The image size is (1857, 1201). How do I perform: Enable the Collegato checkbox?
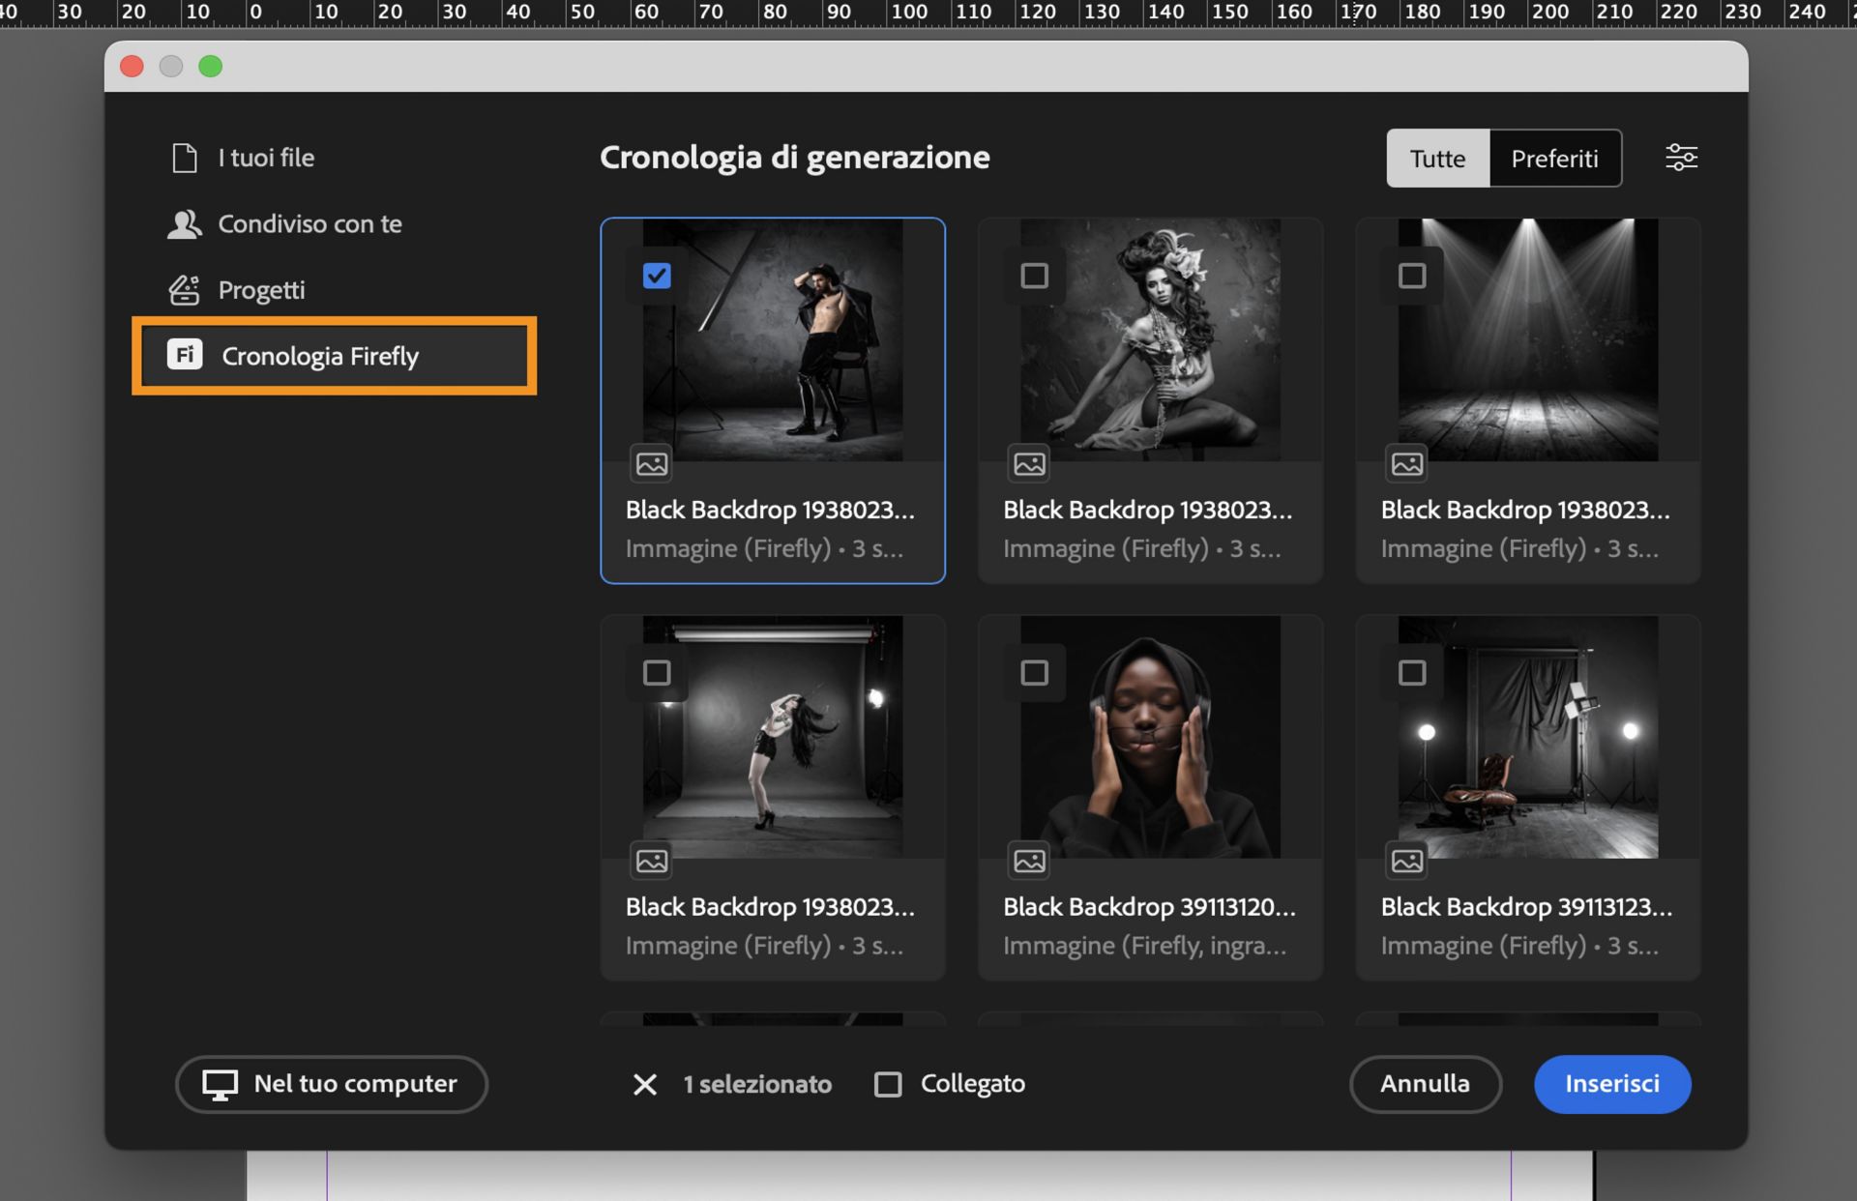pyautogui.click(x=888, y=1084)
